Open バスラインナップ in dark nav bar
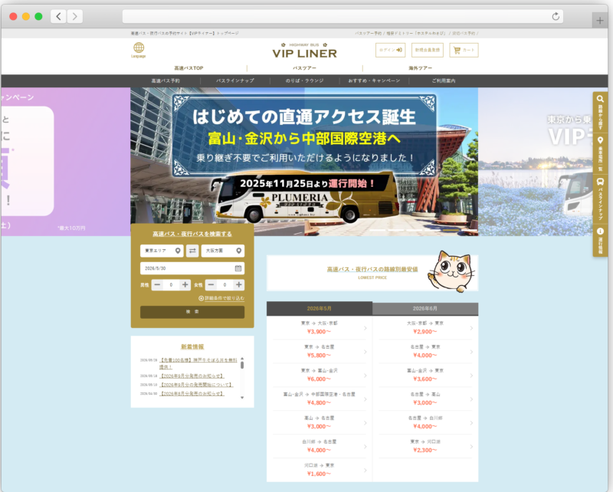 click(235, 80)
